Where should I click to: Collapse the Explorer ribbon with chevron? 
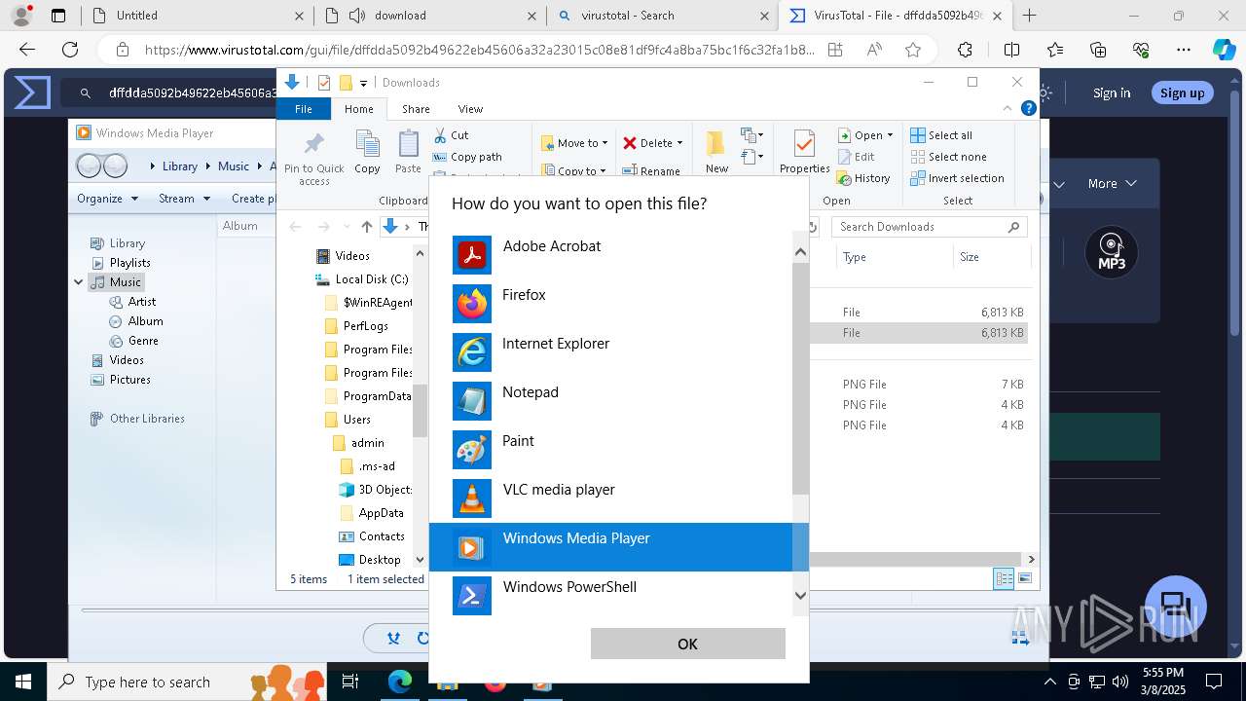click(x=1008, y=109)
